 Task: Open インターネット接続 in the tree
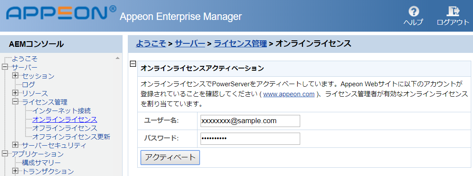click(62, 111)
